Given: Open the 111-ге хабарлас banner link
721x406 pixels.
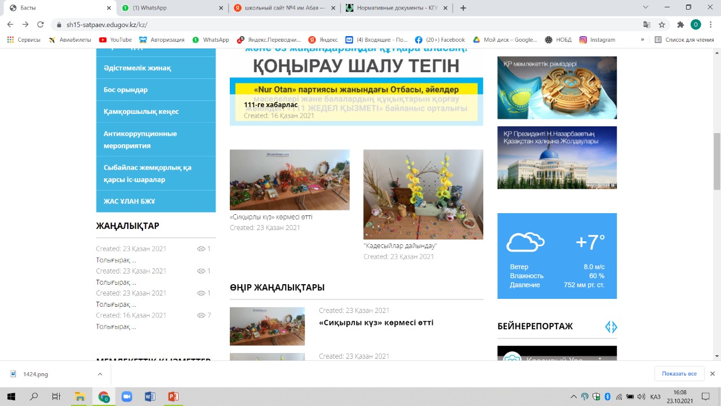Looking at the screenshot, I should (271, 105).
